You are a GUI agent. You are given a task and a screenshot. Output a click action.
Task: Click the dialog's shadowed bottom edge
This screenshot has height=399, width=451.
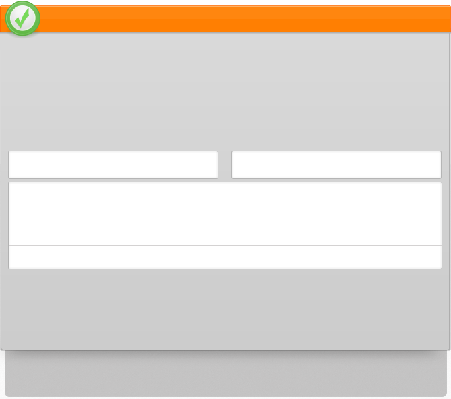coord(225,350)
